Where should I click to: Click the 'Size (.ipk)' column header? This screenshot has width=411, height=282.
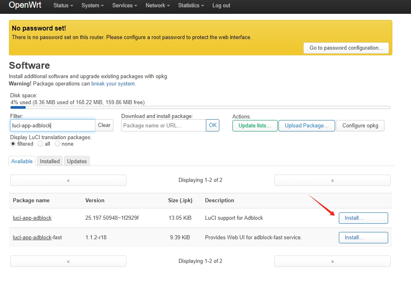(180, 200)
